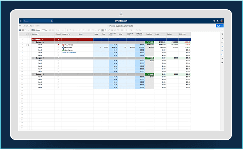Click the blue Share button

pos(220,26)
